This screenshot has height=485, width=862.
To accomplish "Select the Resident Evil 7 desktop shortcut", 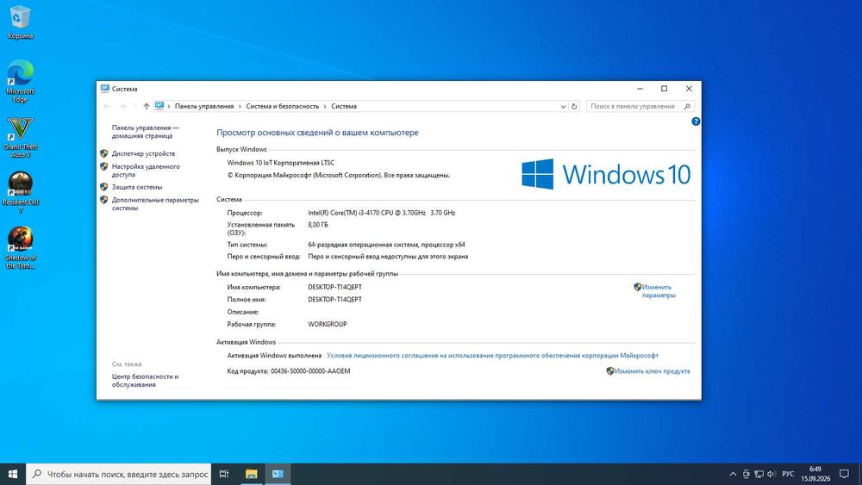I will pyautogui.click(x=20, y=192).
